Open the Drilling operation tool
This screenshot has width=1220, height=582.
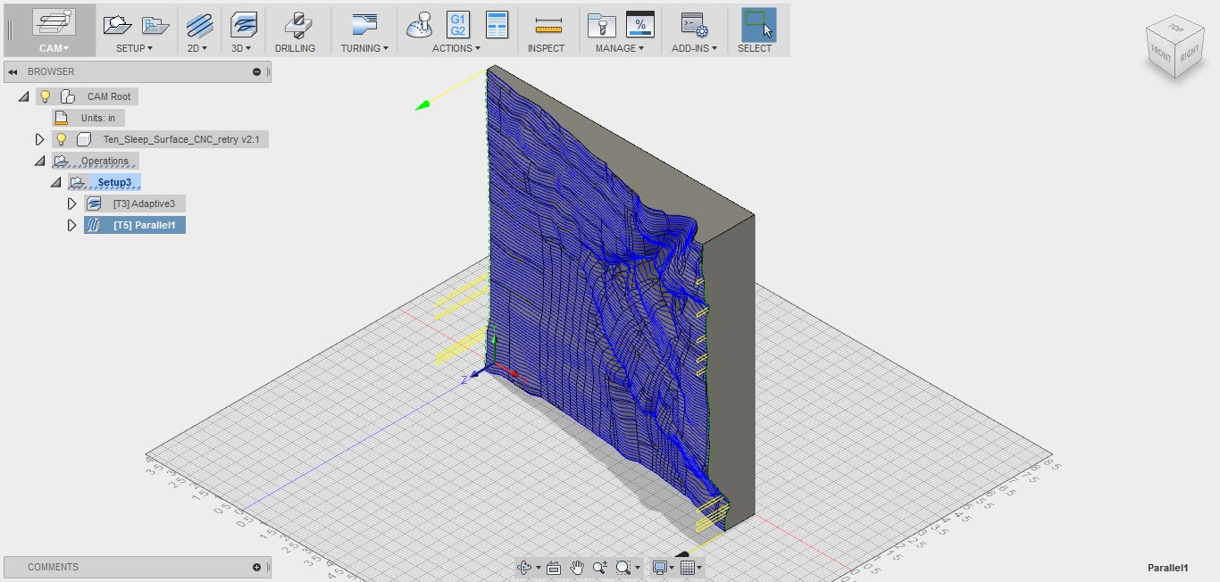tap(295, 24)
